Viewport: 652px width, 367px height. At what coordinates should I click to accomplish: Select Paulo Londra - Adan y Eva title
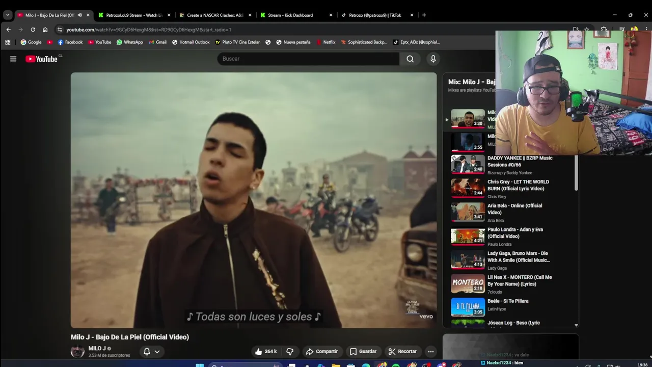515,233
